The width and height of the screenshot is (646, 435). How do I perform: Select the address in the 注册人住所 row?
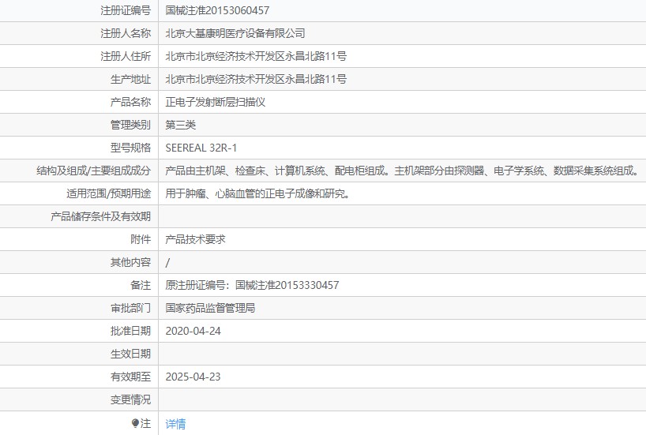256,56
